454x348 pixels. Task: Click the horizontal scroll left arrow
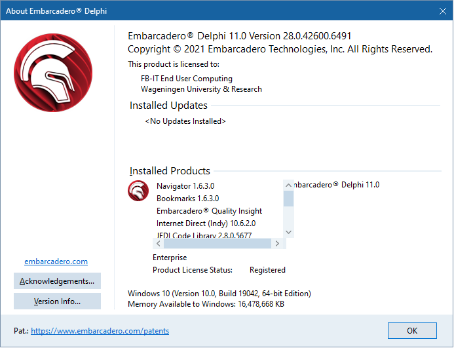(x=158, y=243)
